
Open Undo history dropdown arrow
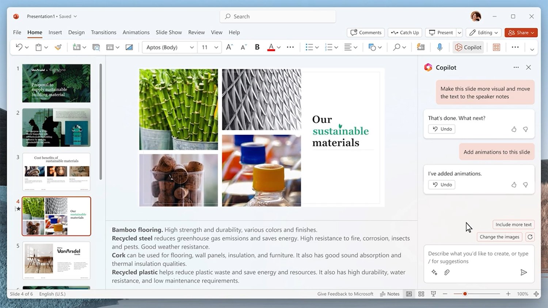coord(27,47)
